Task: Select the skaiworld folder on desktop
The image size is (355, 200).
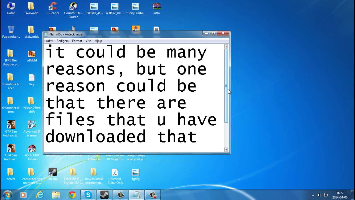Action: (x=31, y=8)
